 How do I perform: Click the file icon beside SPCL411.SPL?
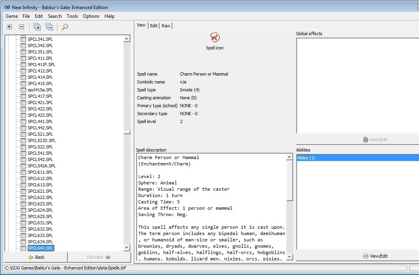[23, 58]
